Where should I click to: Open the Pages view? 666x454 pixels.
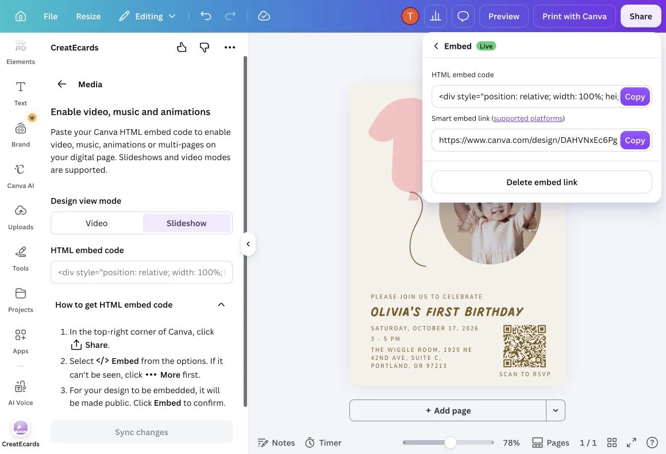[550, 443]
